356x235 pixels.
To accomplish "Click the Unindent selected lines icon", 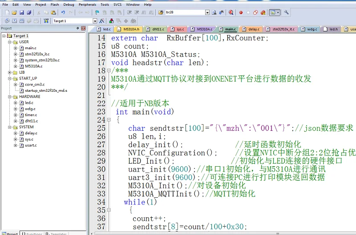I will pos(137,12).
